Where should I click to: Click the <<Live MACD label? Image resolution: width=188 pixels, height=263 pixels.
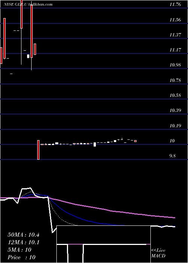tap(158, 253)
